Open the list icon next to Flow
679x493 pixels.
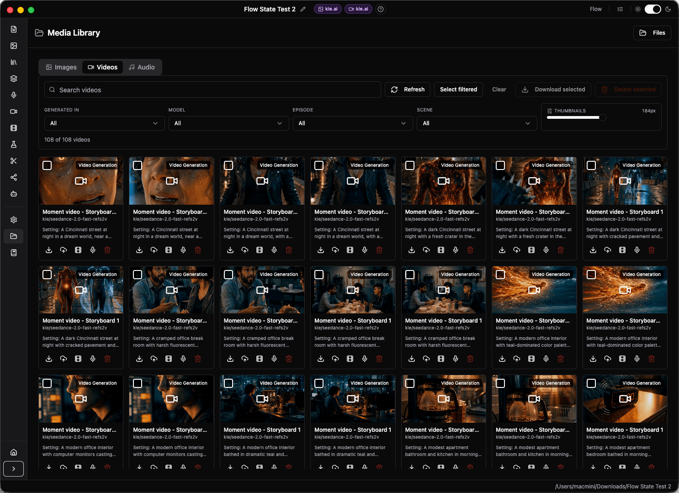coord(620,9)
